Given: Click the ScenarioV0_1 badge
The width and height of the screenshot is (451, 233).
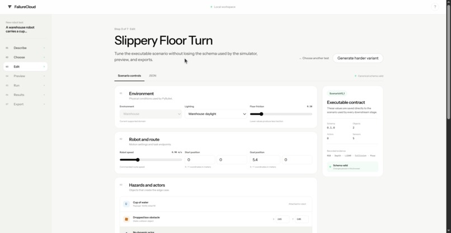Looking at the screenshot, I should point(337,94).
